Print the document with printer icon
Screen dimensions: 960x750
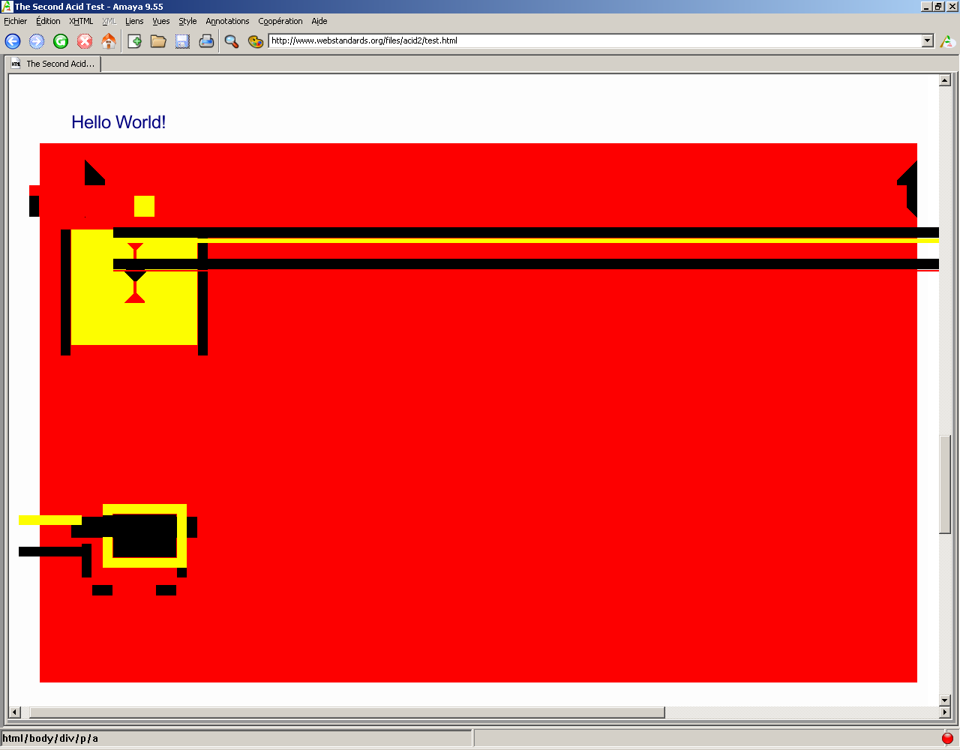(206, 41)
